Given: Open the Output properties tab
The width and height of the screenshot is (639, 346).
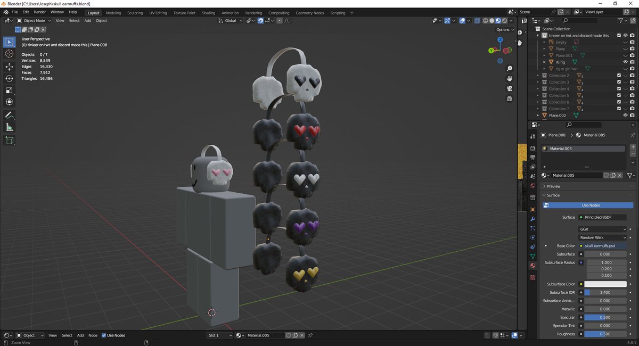Looking at the screenshot, I should tap(532, 158).
